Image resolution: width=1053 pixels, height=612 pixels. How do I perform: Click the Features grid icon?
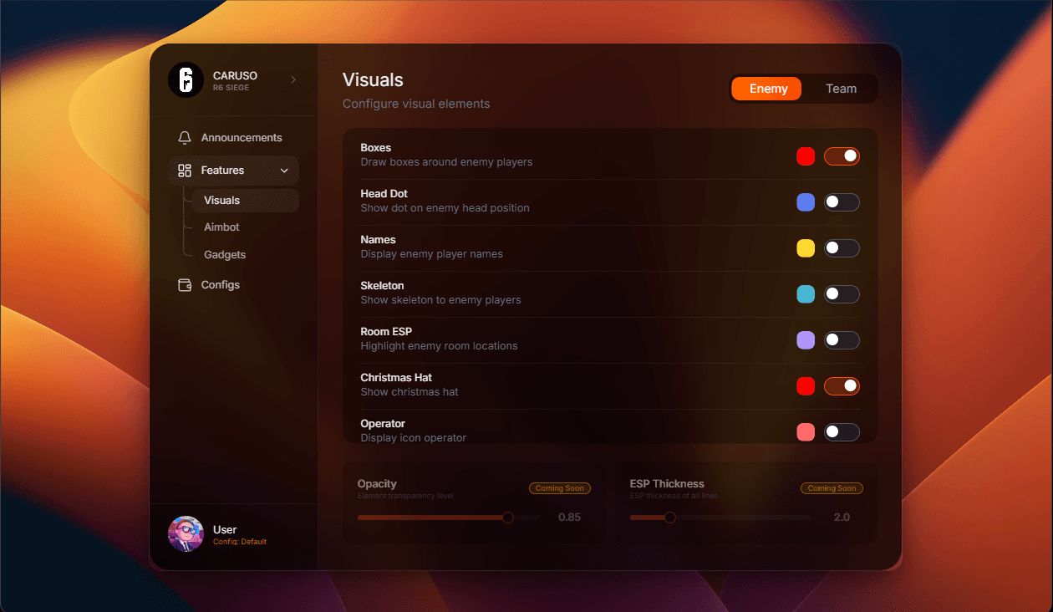pos(185,171)
